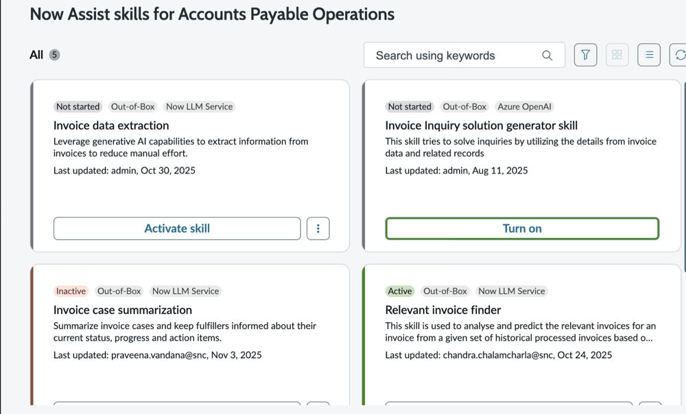Click the refresh icon button
Image resolution: width=686 pixels, height=414 pixels.
(678, 55)
